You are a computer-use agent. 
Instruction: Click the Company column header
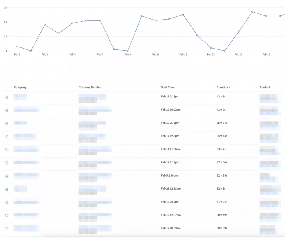point(20,87)
